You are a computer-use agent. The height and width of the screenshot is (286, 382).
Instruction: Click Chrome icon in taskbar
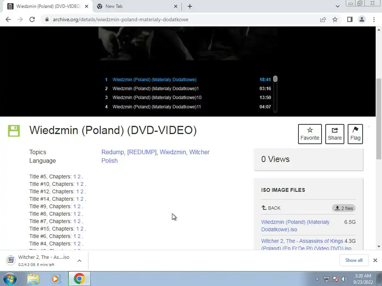click(79, 279)
